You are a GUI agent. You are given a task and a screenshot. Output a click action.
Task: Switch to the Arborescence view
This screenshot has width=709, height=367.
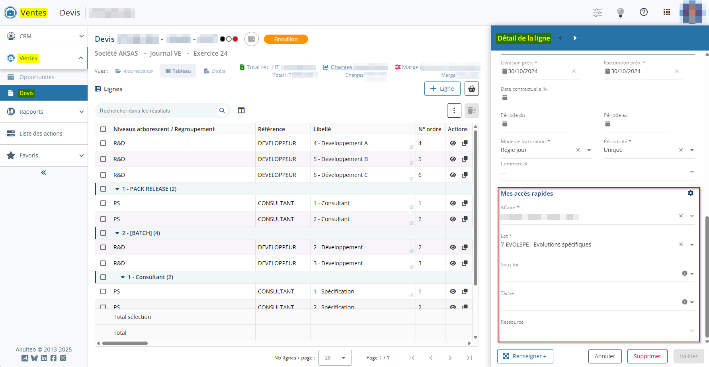[x=134, y=71]
